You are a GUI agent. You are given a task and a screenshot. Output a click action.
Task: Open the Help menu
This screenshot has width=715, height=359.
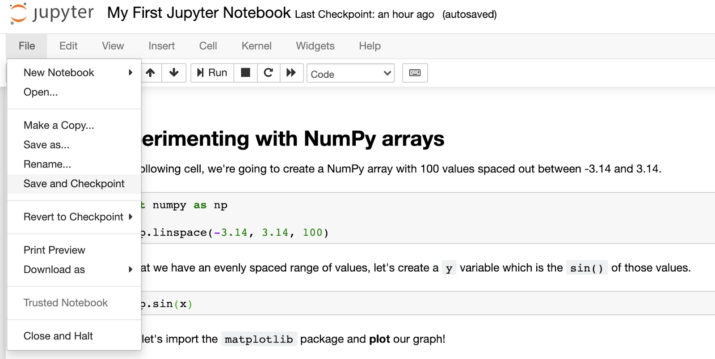(x=370, y=46)
